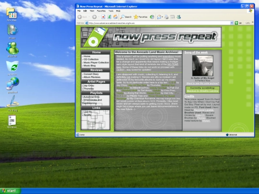This screenshot has height=194, width=259.
Task: Open the Edit menu
Action: click(85, 11)
